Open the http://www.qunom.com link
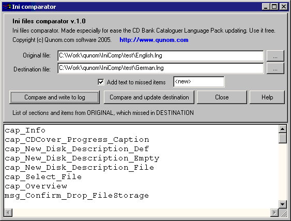This screenshot has width=291, height=221. tap(154, 40)
